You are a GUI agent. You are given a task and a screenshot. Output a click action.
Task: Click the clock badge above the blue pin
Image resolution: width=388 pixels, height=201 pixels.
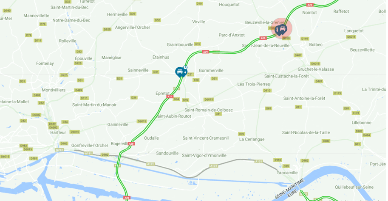[x=185, y=67]
